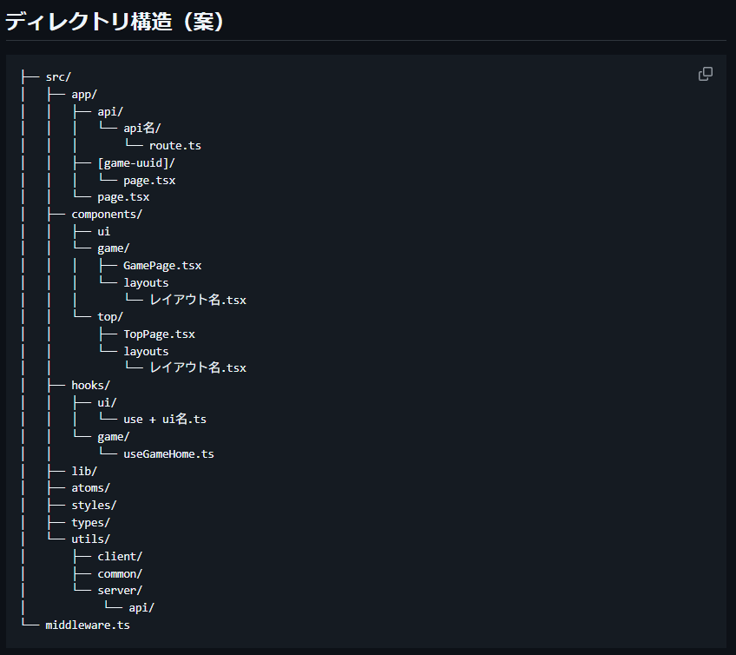Click the styles/ folder entry
Viewport: 736px width, 655px height.
[93, 505]
